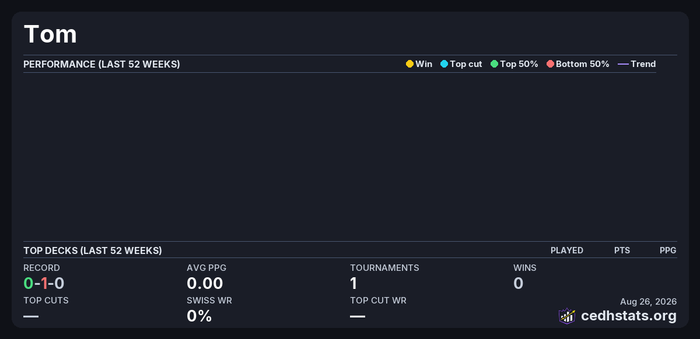Click the PPG column header
The height and width of the screenshot is (339, 700).
pos(668,250)
